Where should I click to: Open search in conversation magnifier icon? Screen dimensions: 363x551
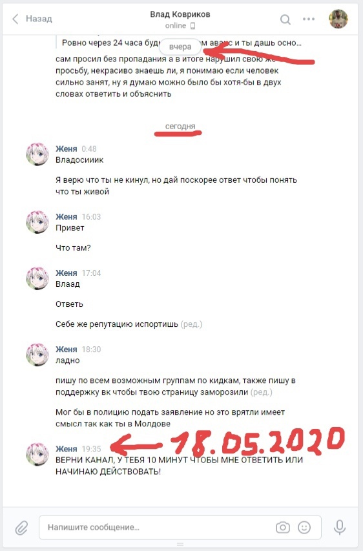click(285, 19)
